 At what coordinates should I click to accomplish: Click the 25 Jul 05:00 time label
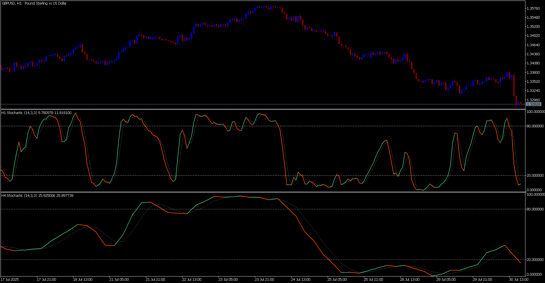click(x=337, y=280)
